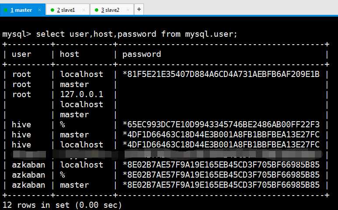Close the master session tab
The width and height of the screenshot is (338, 210).
[39, 10]
